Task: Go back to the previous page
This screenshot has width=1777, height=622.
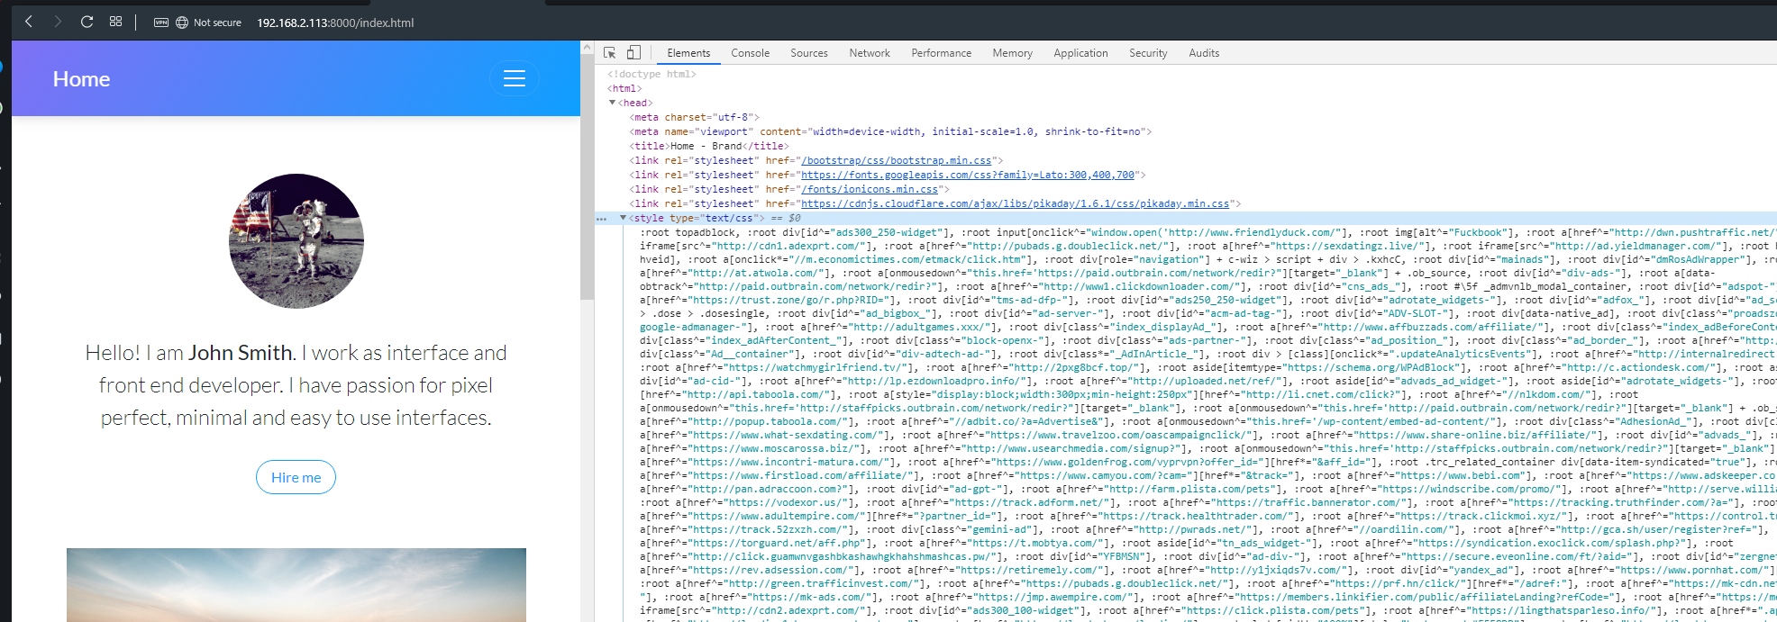Action: 29,22
